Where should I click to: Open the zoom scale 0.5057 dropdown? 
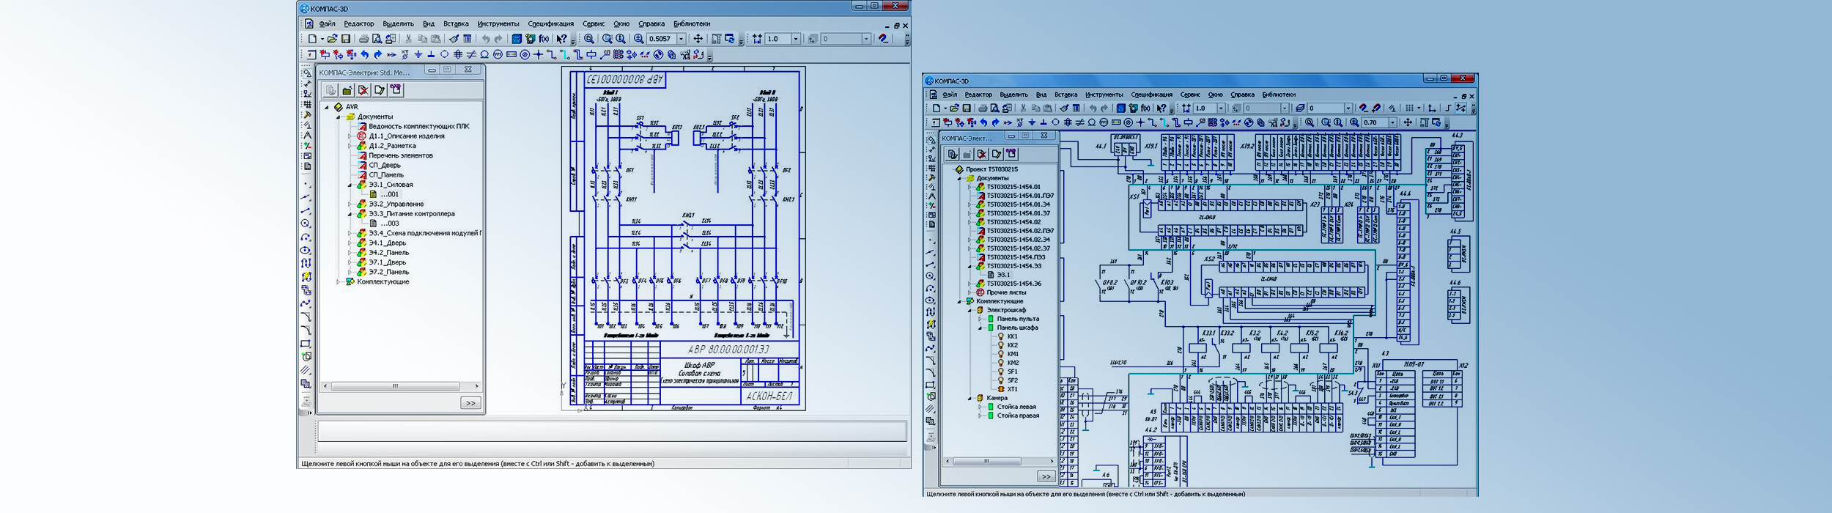681,39
